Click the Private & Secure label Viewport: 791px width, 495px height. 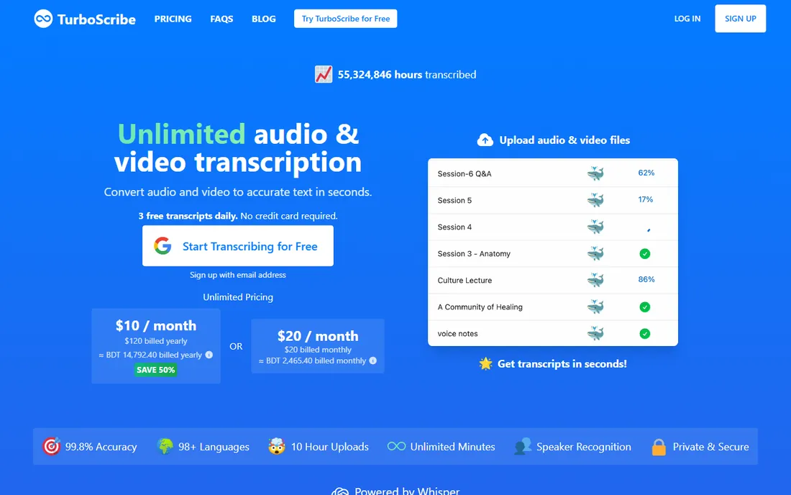[710, 447]
